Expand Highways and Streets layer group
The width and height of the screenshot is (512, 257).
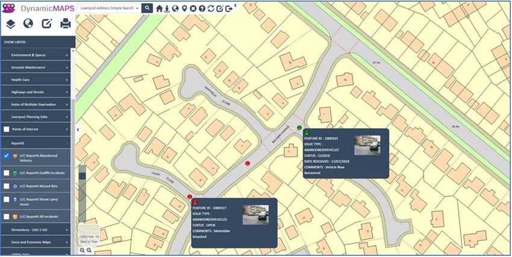(x=36, y=92)
